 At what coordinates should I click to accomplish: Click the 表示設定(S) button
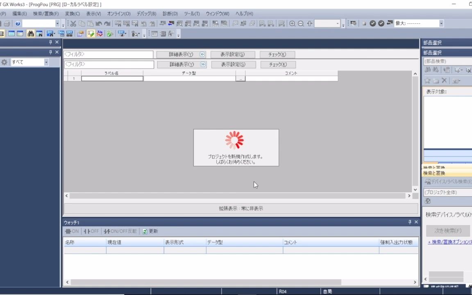pyautogui.click(x=232, y=54)
